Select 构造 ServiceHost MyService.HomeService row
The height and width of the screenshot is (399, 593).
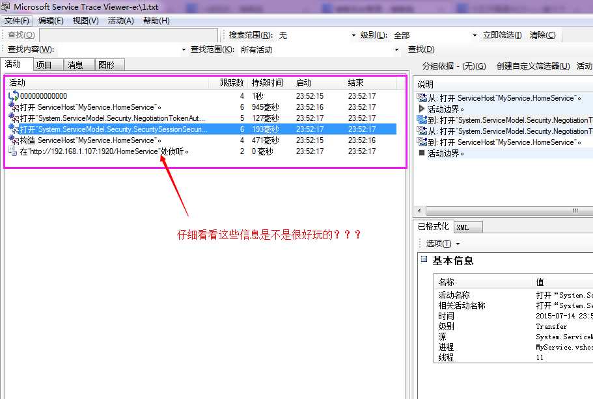point(202,140)
